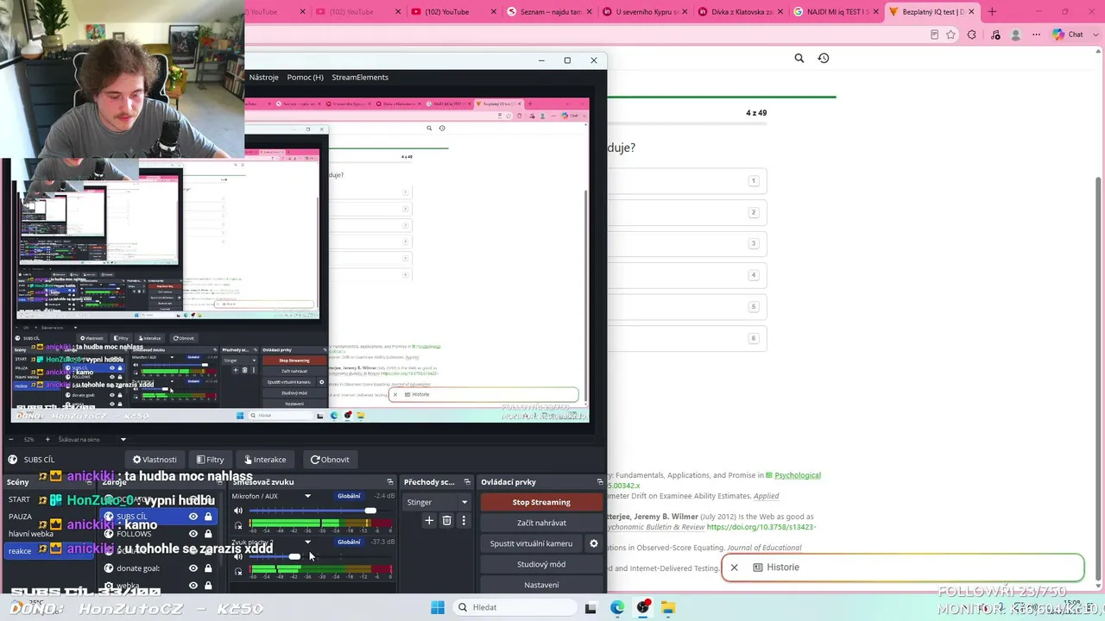The image size is (1105, 621).
Task: Bookmark this page with the star icon
Action: click(950, 34)
